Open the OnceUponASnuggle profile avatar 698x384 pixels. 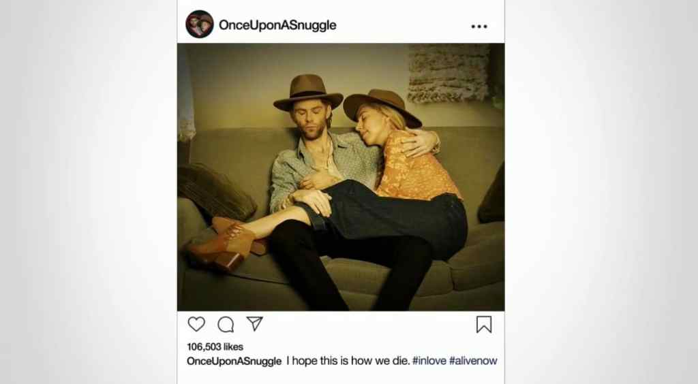pyautogui.click(x=200, y=25)
